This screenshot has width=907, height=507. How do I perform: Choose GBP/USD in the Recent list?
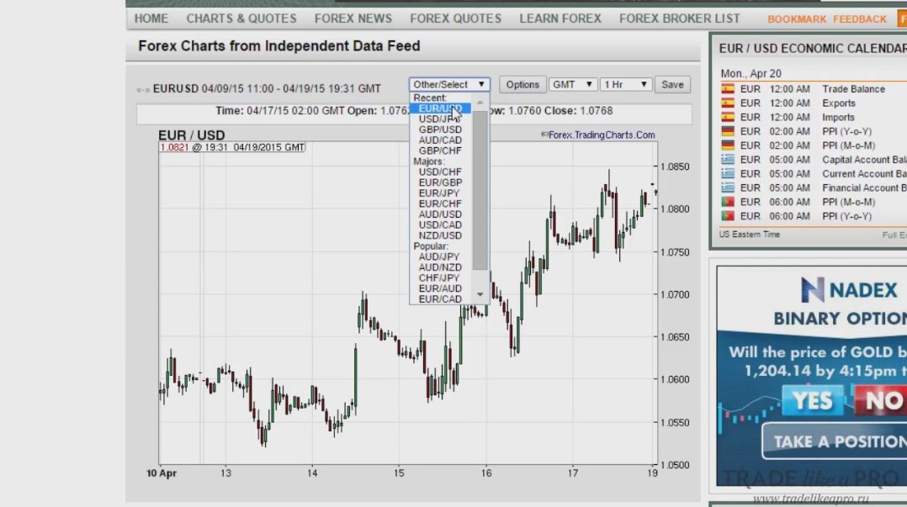[440, 129]
